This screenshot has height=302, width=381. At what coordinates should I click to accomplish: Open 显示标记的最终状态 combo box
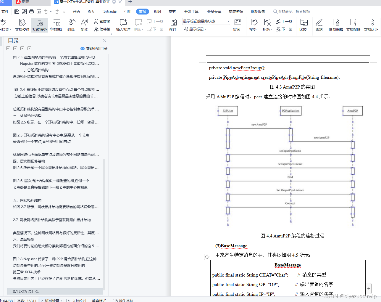[206, 21]
